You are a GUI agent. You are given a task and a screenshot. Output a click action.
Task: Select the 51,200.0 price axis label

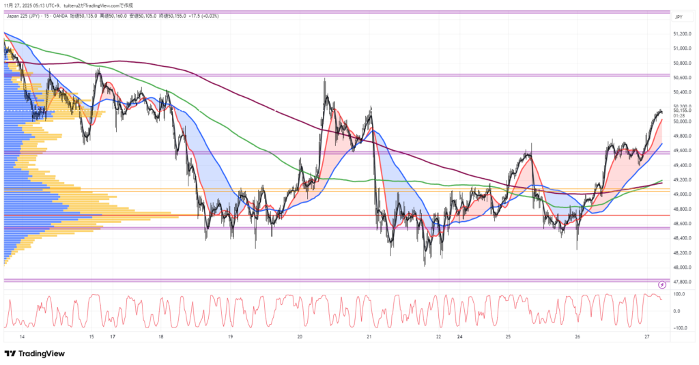(x=683, y=33)
